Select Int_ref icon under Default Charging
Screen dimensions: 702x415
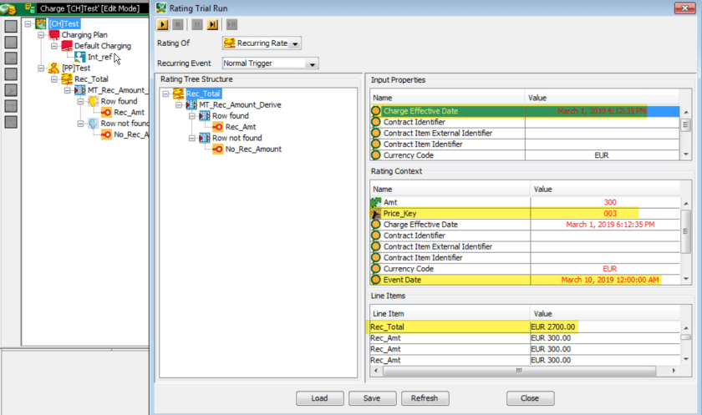click(79, 57)
